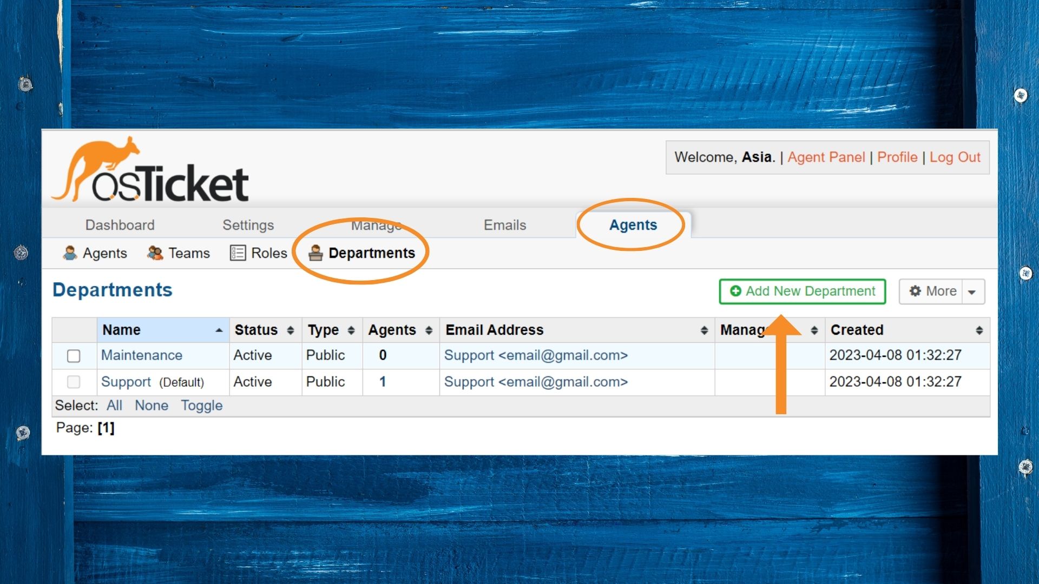Image resolution: width=1039 pixels, height=584 pixels.
Task: Sort by Status column arrows icon
Action: coord(291,330)
